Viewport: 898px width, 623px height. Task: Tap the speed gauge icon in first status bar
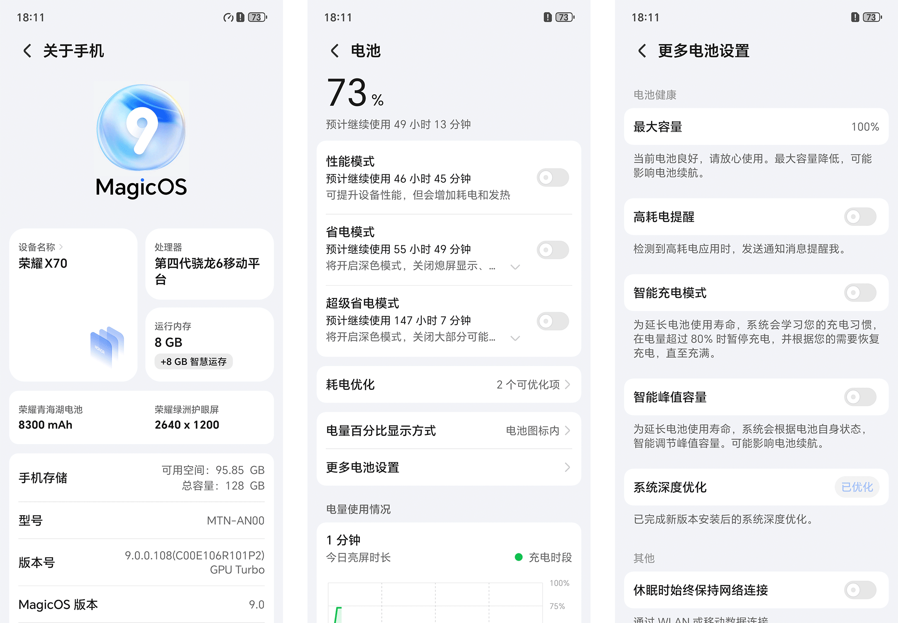coord(228,17)
